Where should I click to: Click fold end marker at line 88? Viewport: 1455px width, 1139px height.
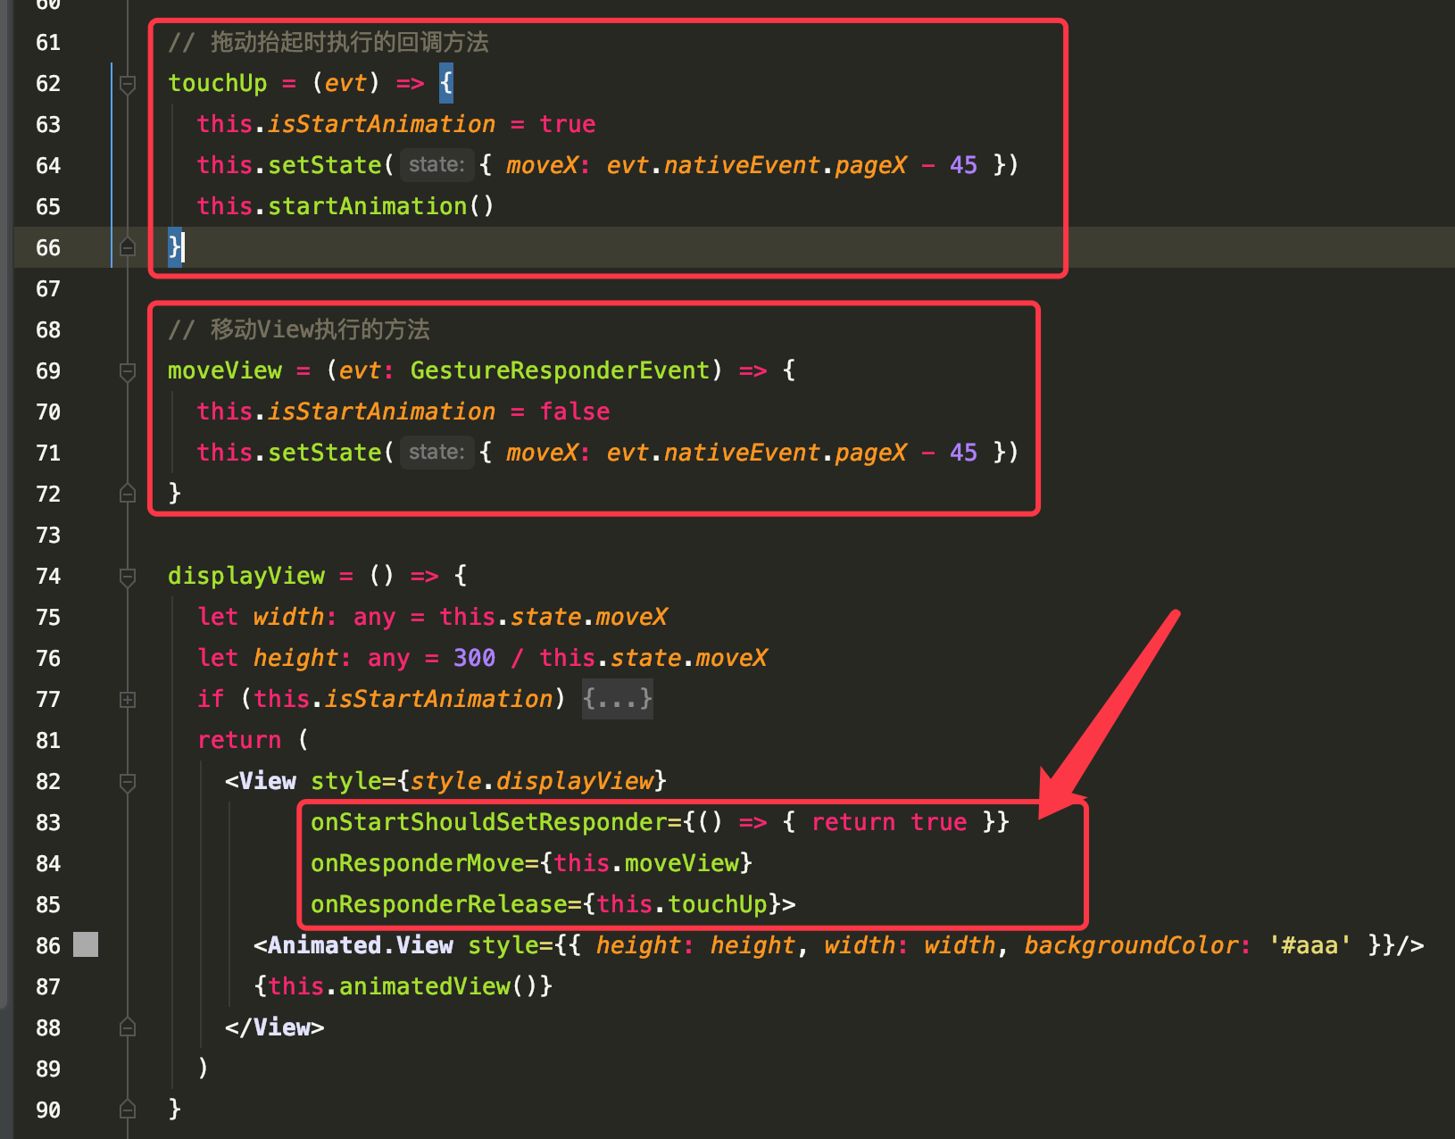pos(128,1027)
